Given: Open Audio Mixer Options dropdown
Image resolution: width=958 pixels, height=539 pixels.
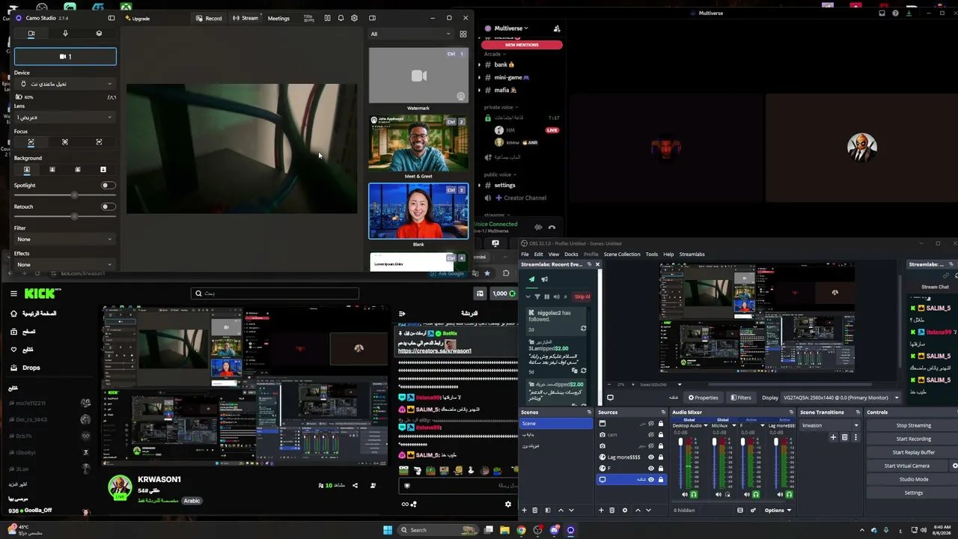Looking at the screenshot, I should tap(778, 511).
